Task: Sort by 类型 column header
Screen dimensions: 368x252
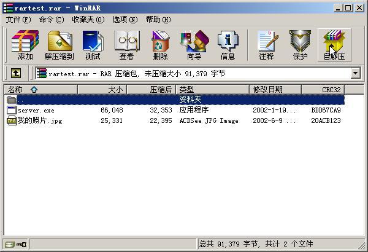Action: [212, 90]
